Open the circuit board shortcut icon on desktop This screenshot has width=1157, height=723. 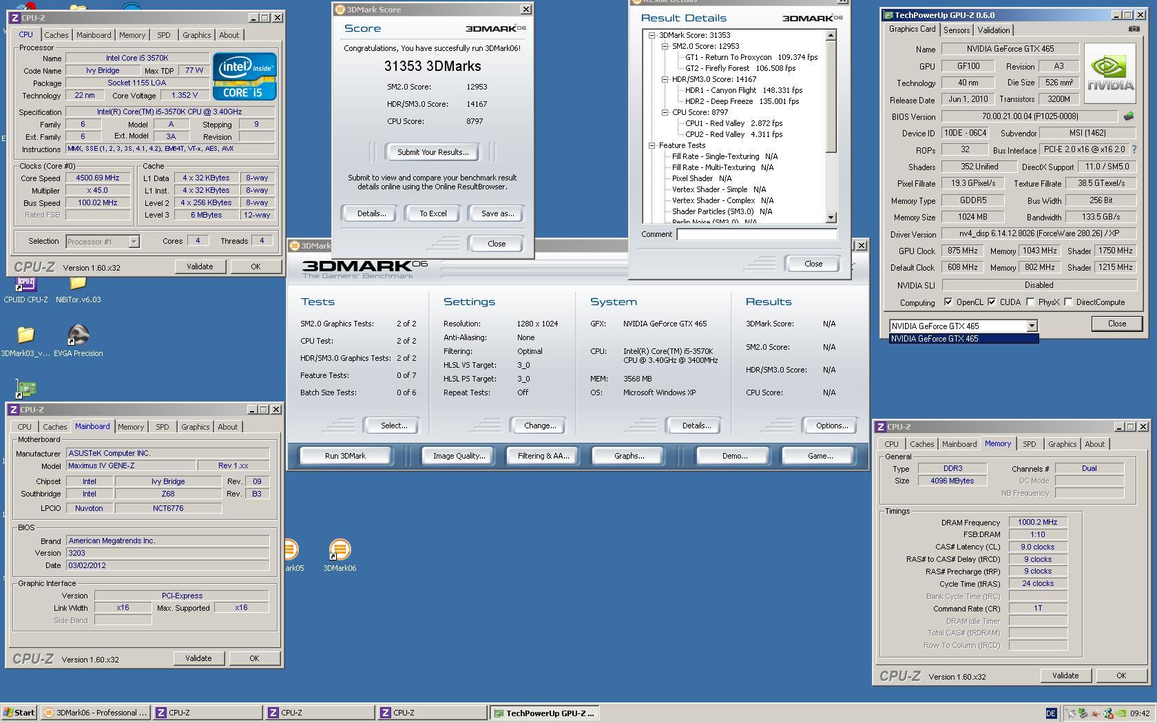click(25, 389)
